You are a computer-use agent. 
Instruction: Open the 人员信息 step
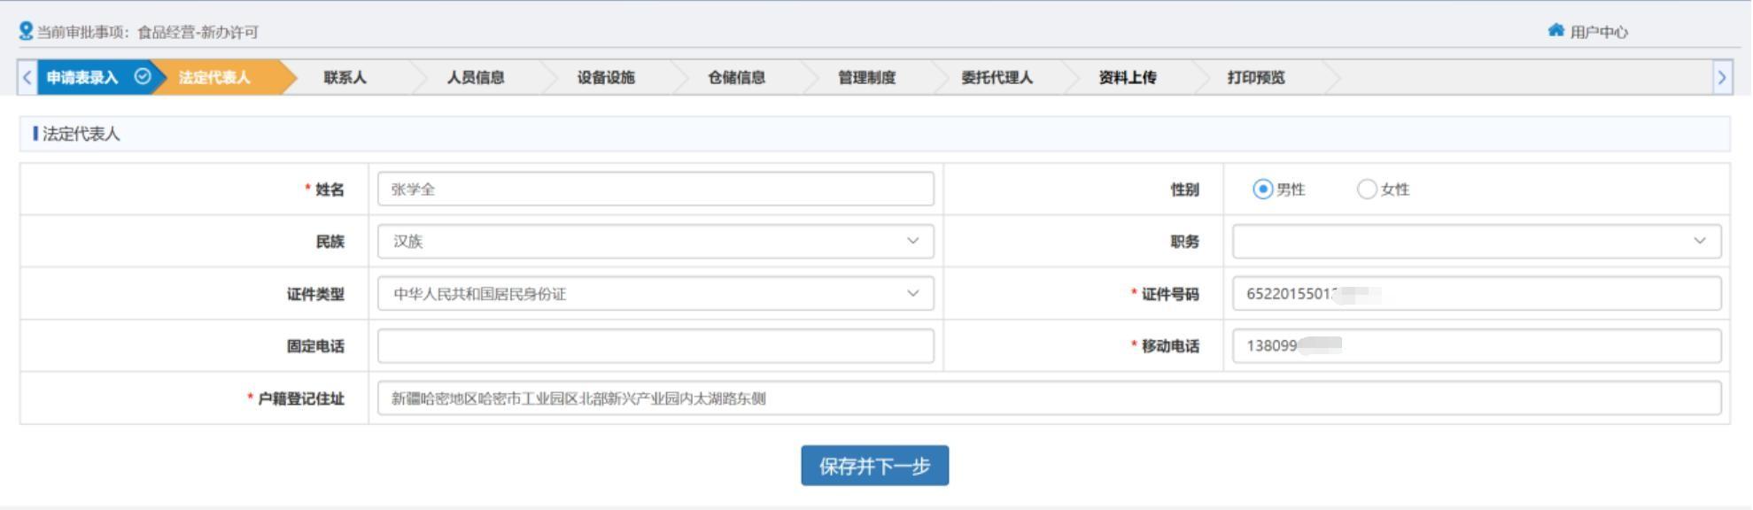[x=475, y=78]
